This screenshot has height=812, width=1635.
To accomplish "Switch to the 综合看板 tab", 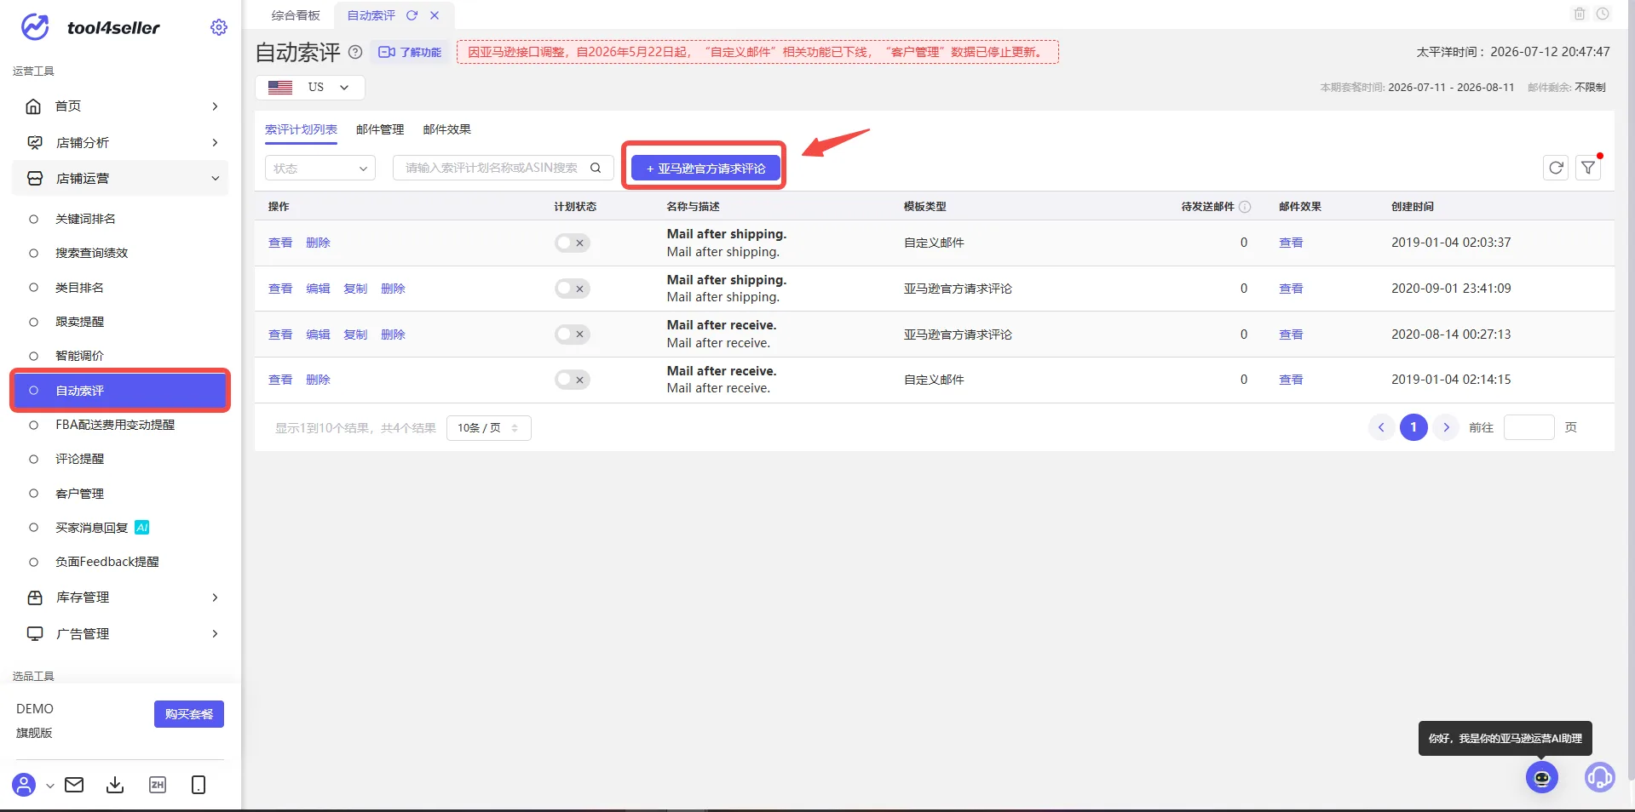I will 296,15.
